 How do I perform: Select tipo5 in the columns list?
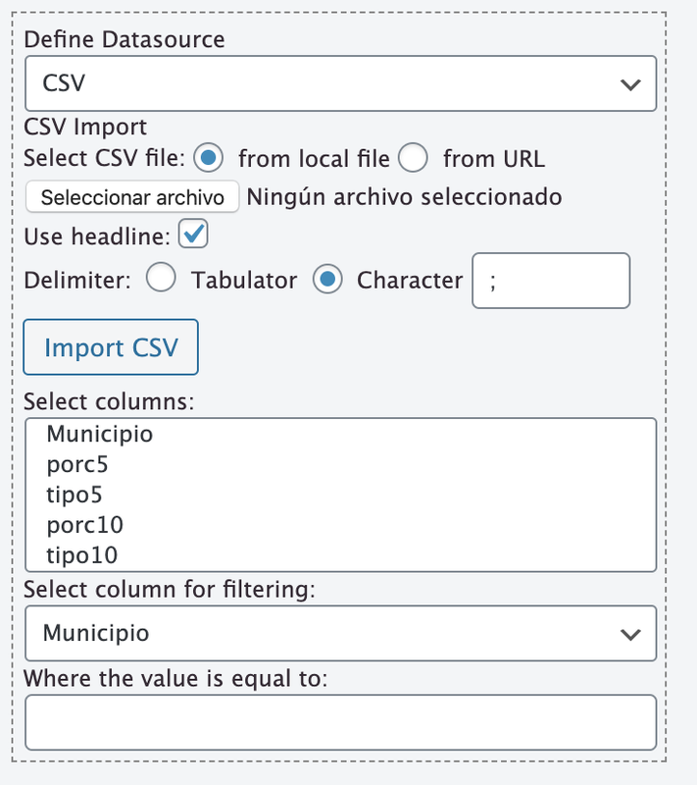(x=74, y=494)
